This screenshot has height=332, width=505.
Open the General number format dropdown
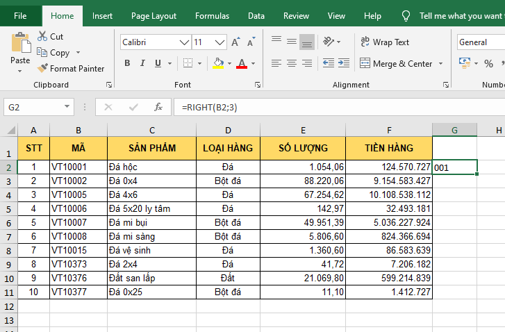coord(479,42)
